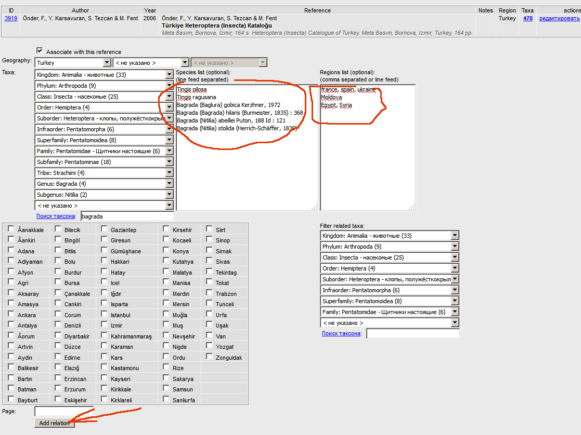Check the Ankara province box
This screenshot has width=581, height=435.
[x=11, y=315]
